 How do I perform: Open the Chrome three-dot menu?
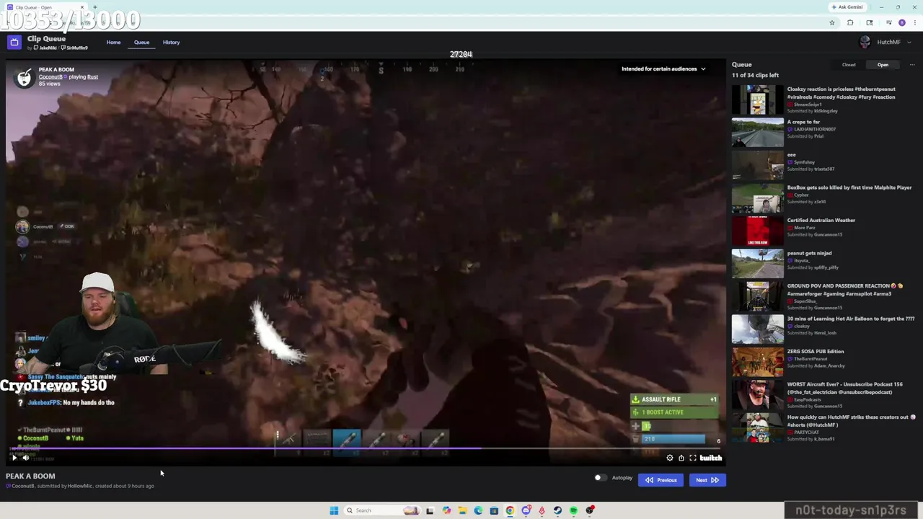[914, 22]
